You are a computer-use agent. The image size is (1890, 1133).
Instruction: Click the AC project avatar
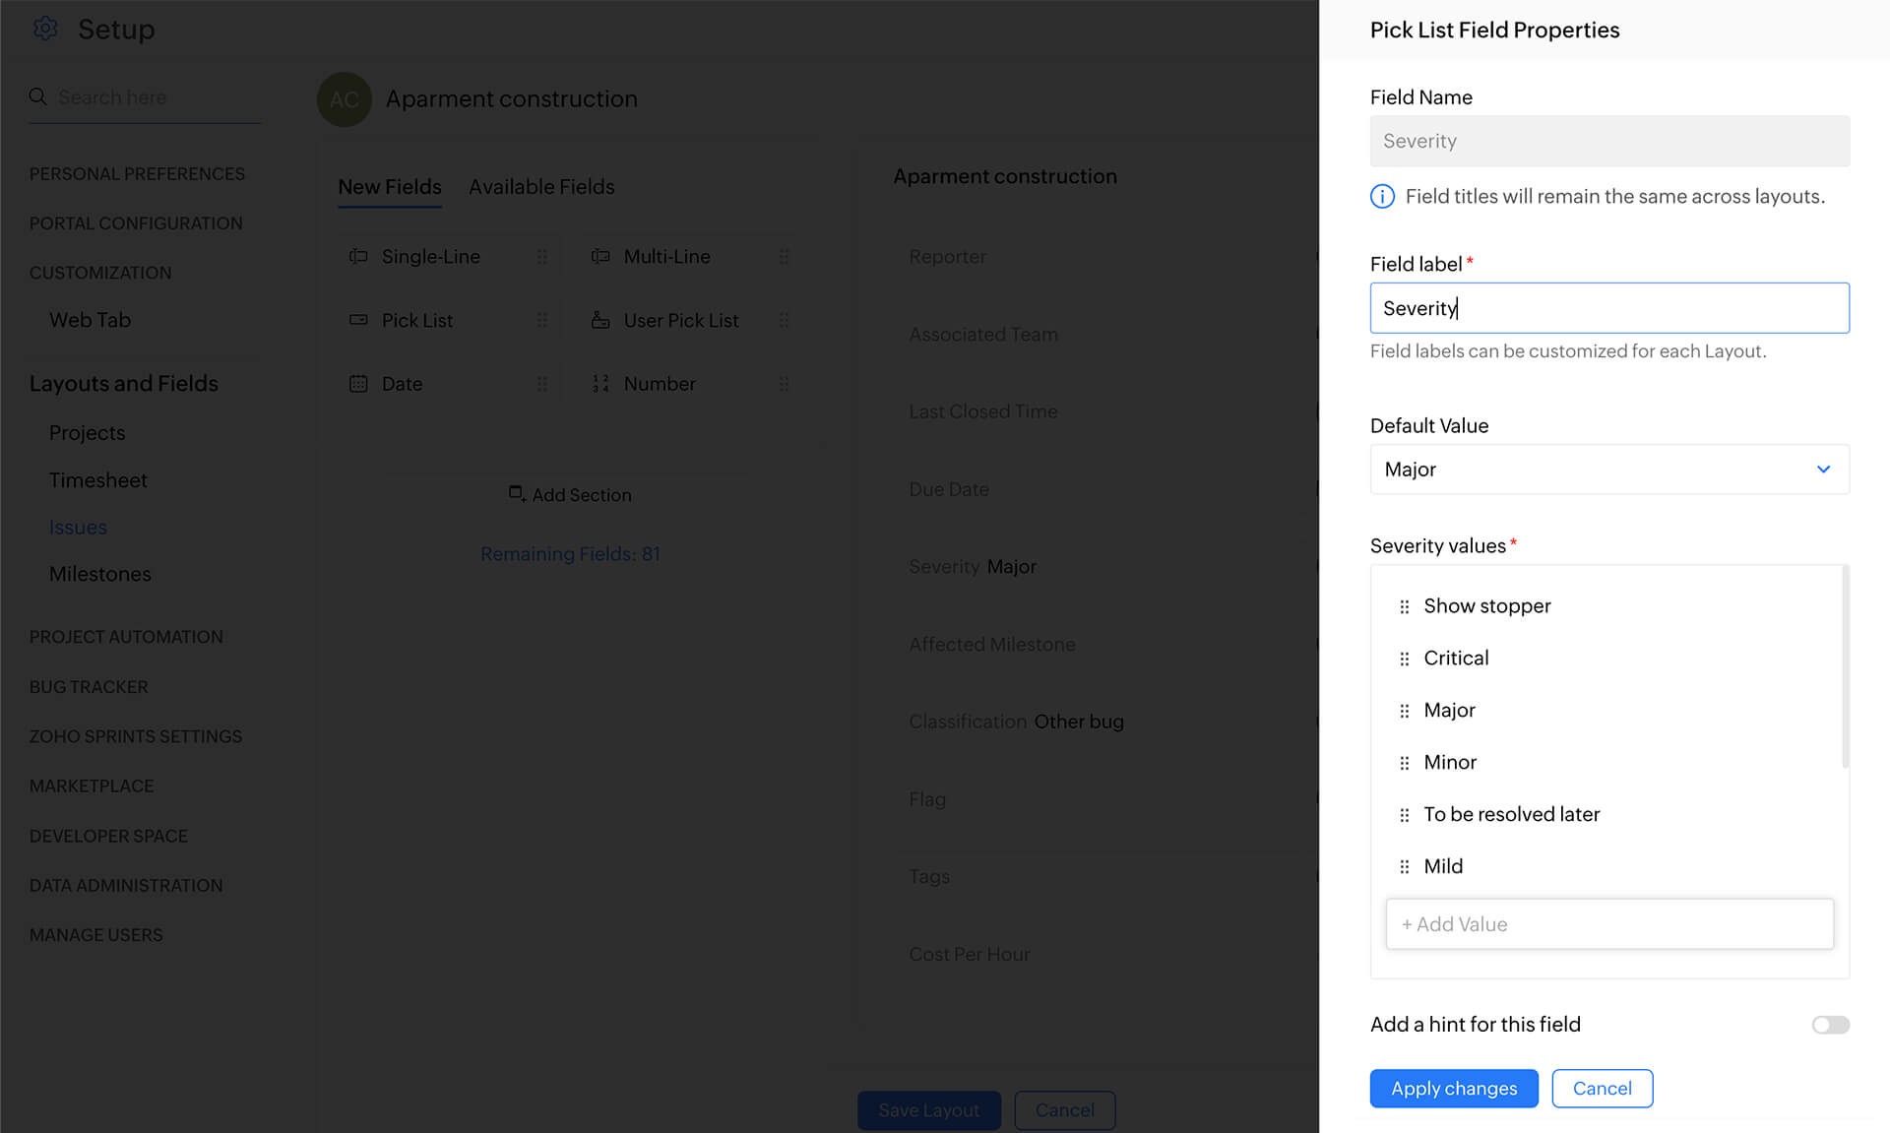344,99
